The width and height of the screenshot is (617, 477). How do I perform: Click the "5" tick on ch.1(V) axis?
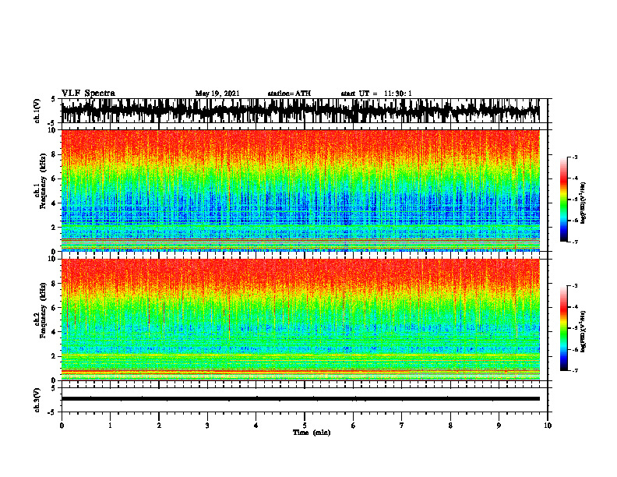pyautogui.click(x=53, y=99)
